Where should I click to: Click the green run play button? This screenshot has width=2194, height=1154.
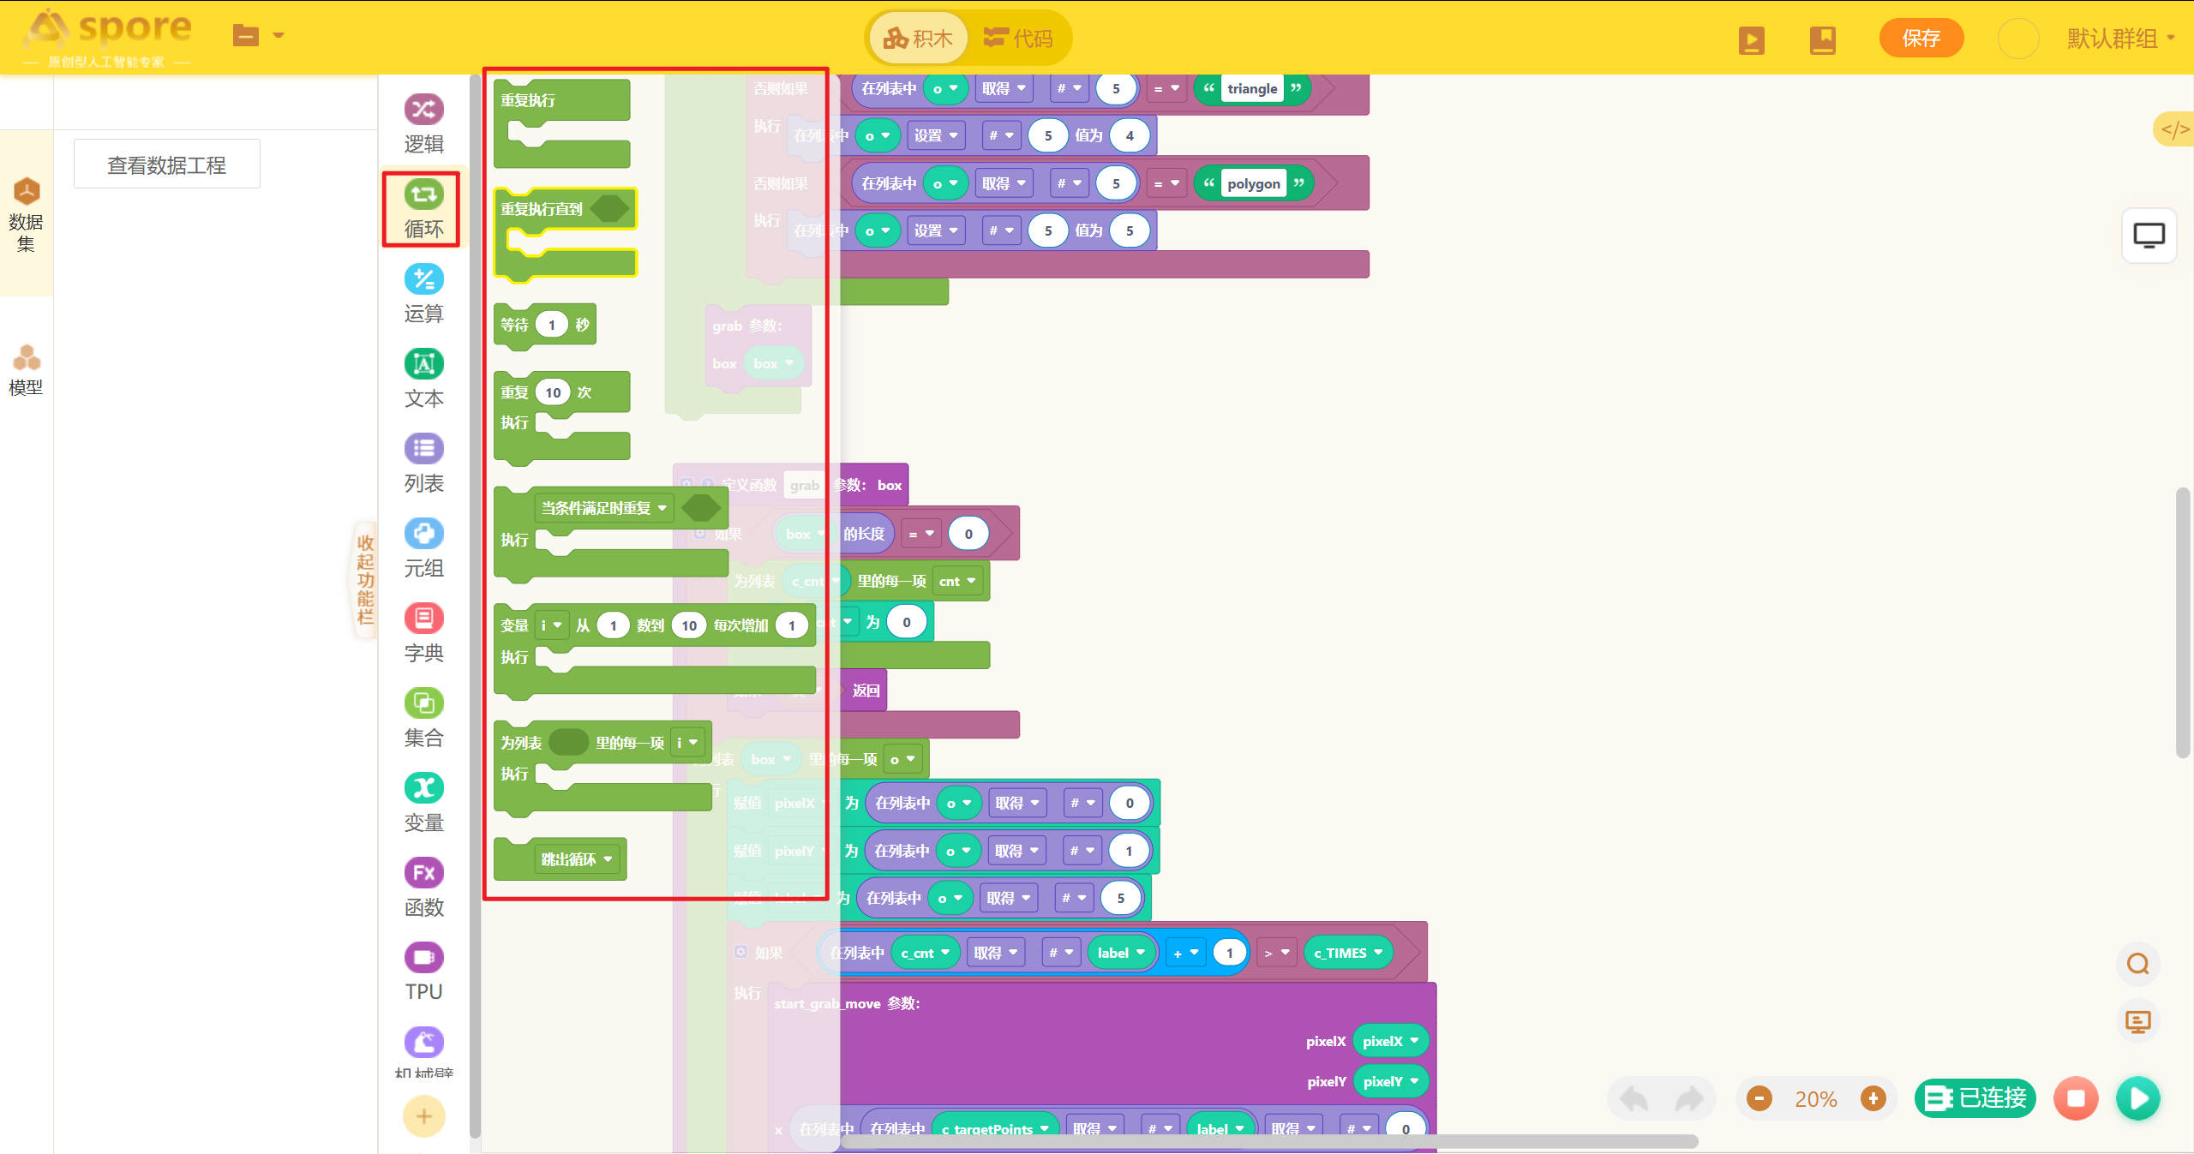[2137, 1097]
